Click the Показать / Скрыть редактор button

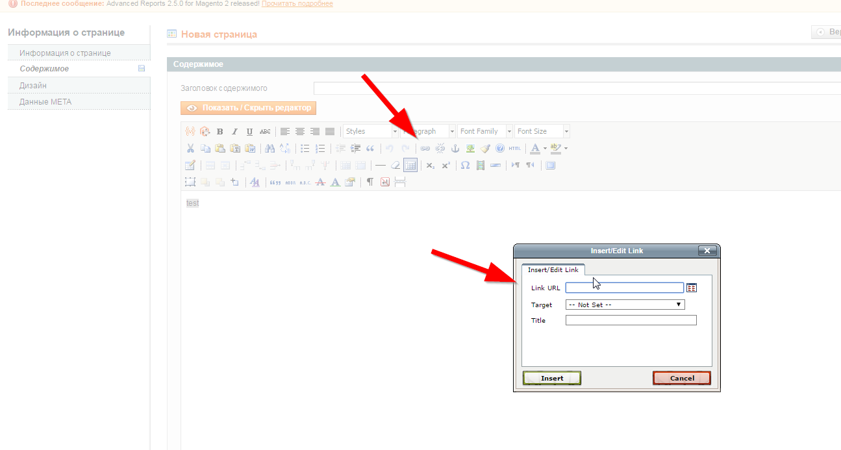coord(249,108)
